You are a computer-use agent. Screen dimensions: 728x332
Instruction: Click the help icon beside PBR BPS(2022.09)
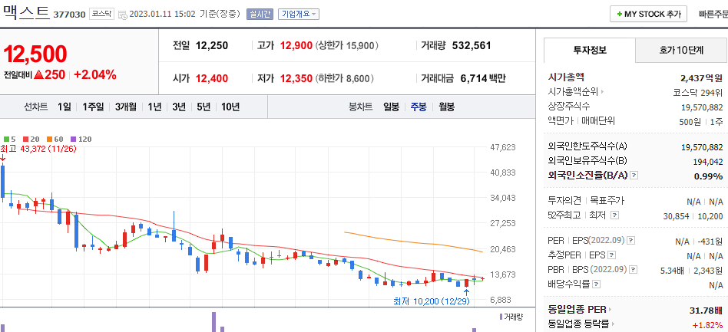[634, 269]
